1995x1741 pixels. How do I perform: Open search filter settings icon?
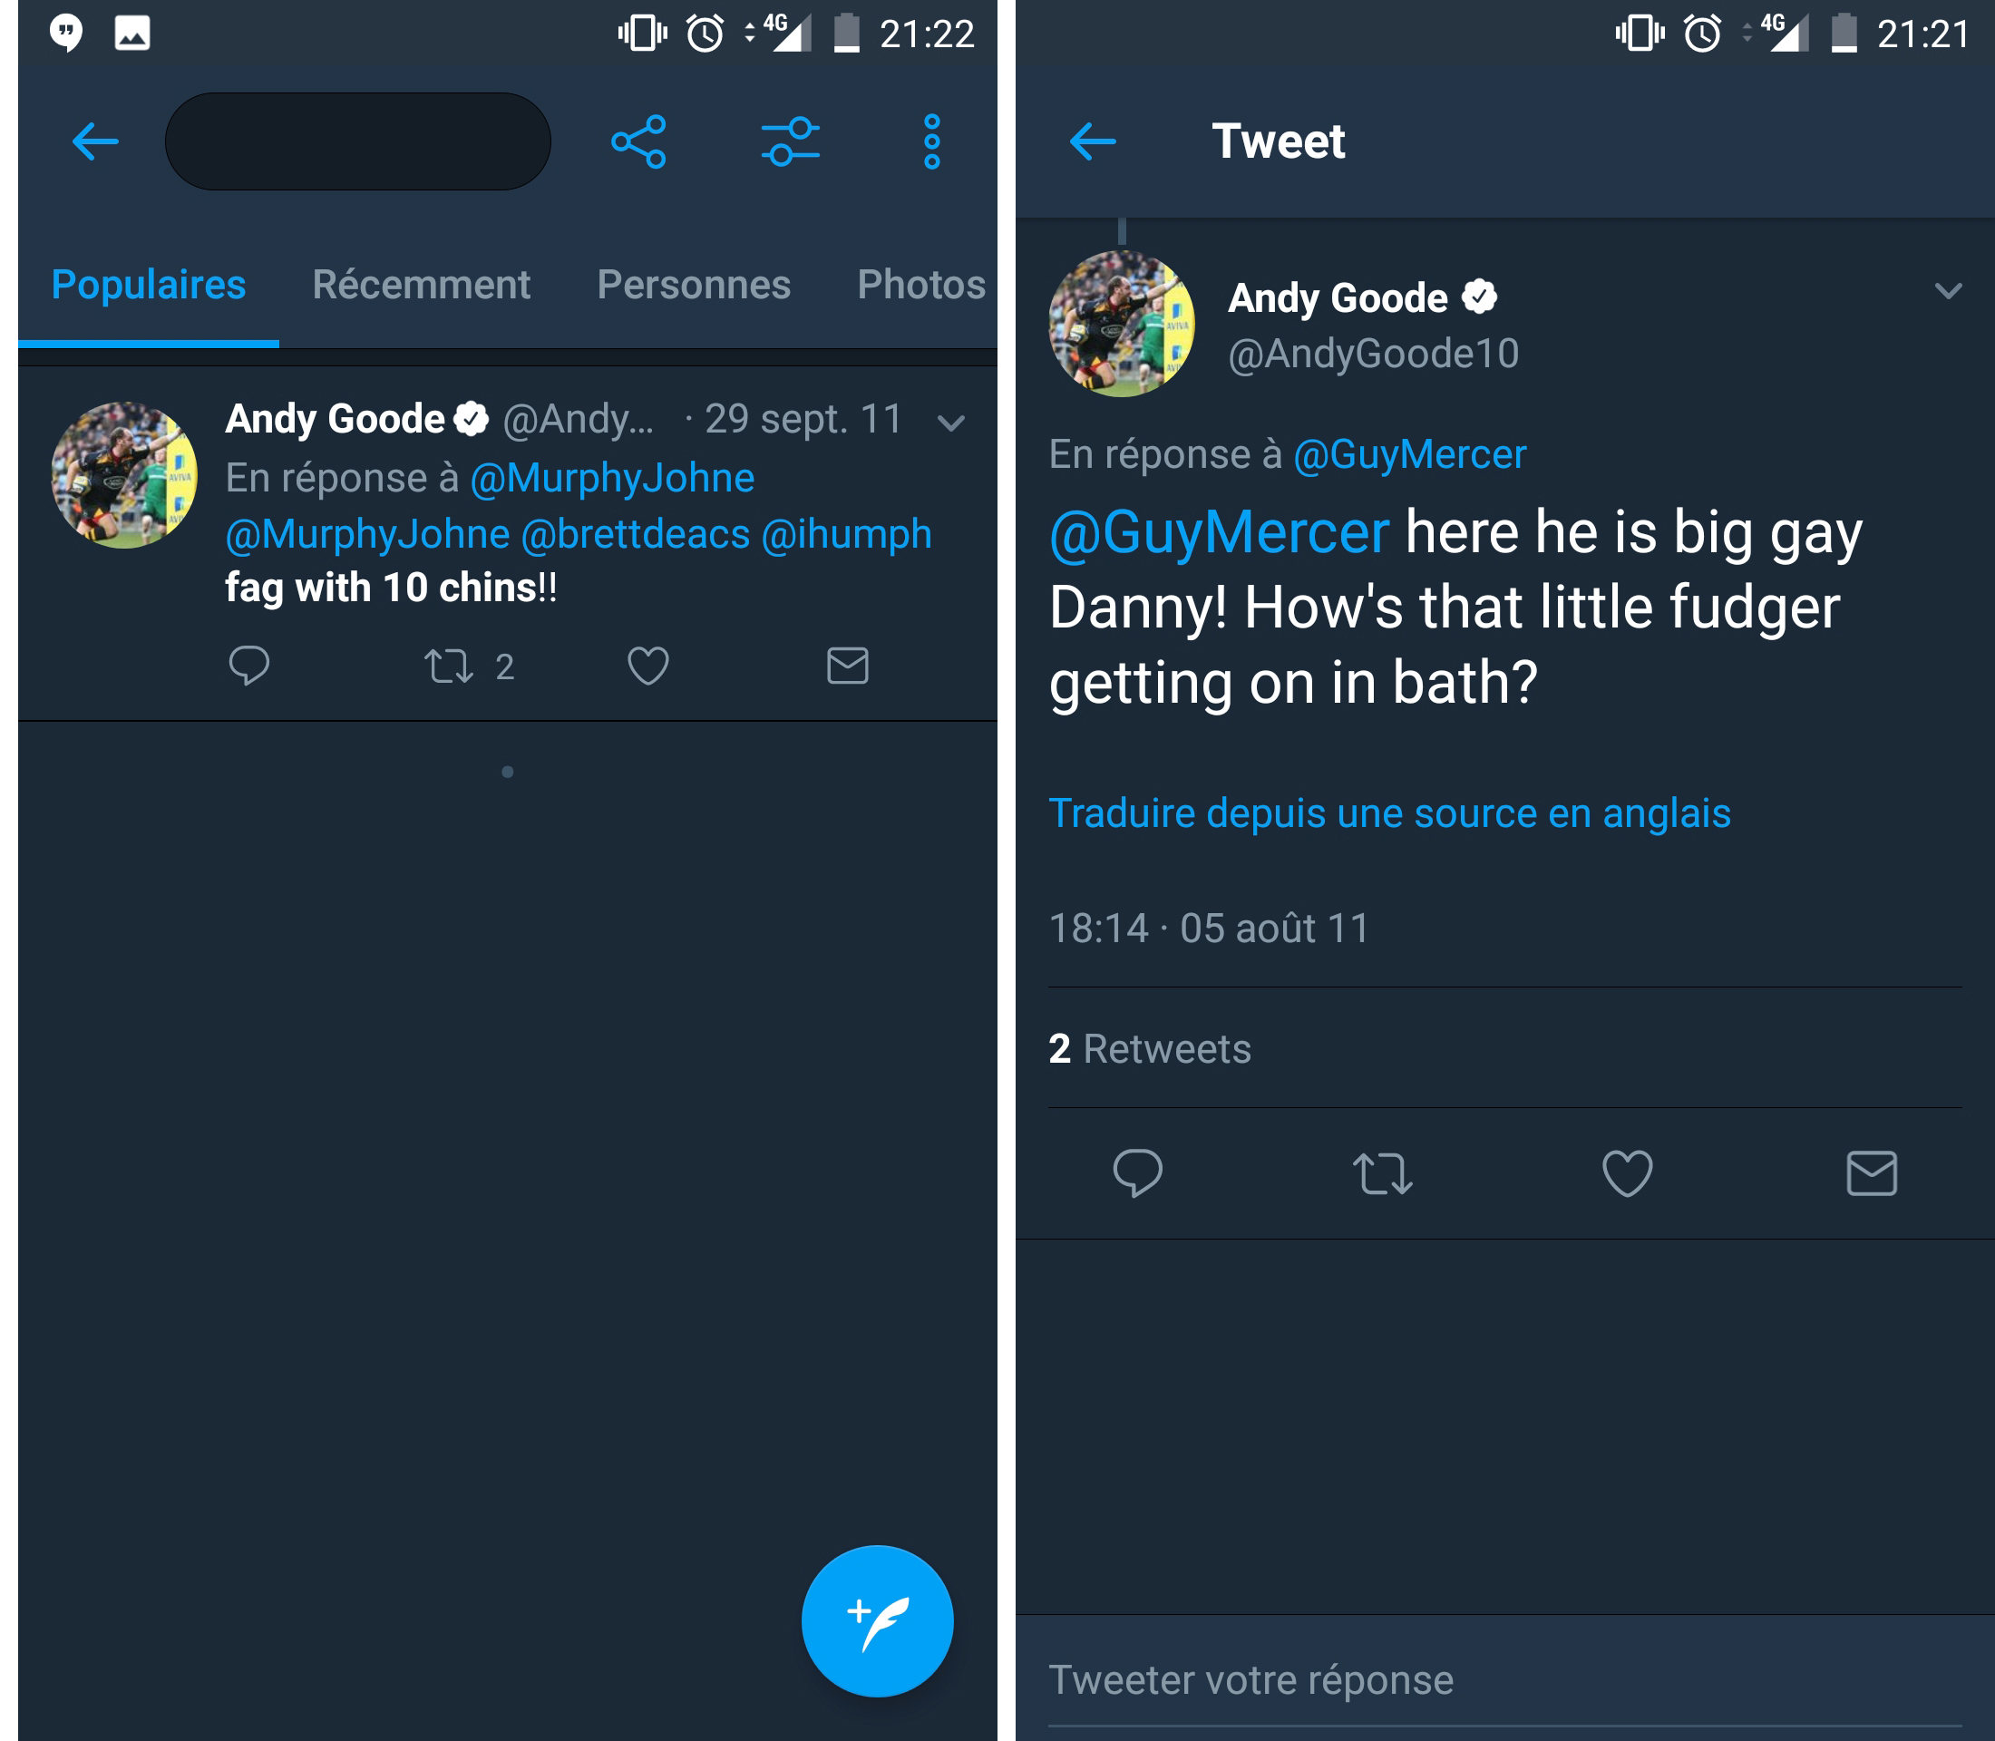coord(790,141)
